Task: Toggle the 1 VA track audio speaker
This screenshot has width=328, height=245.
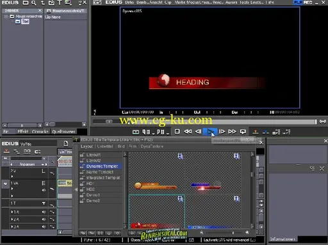Action: (44, 190)
